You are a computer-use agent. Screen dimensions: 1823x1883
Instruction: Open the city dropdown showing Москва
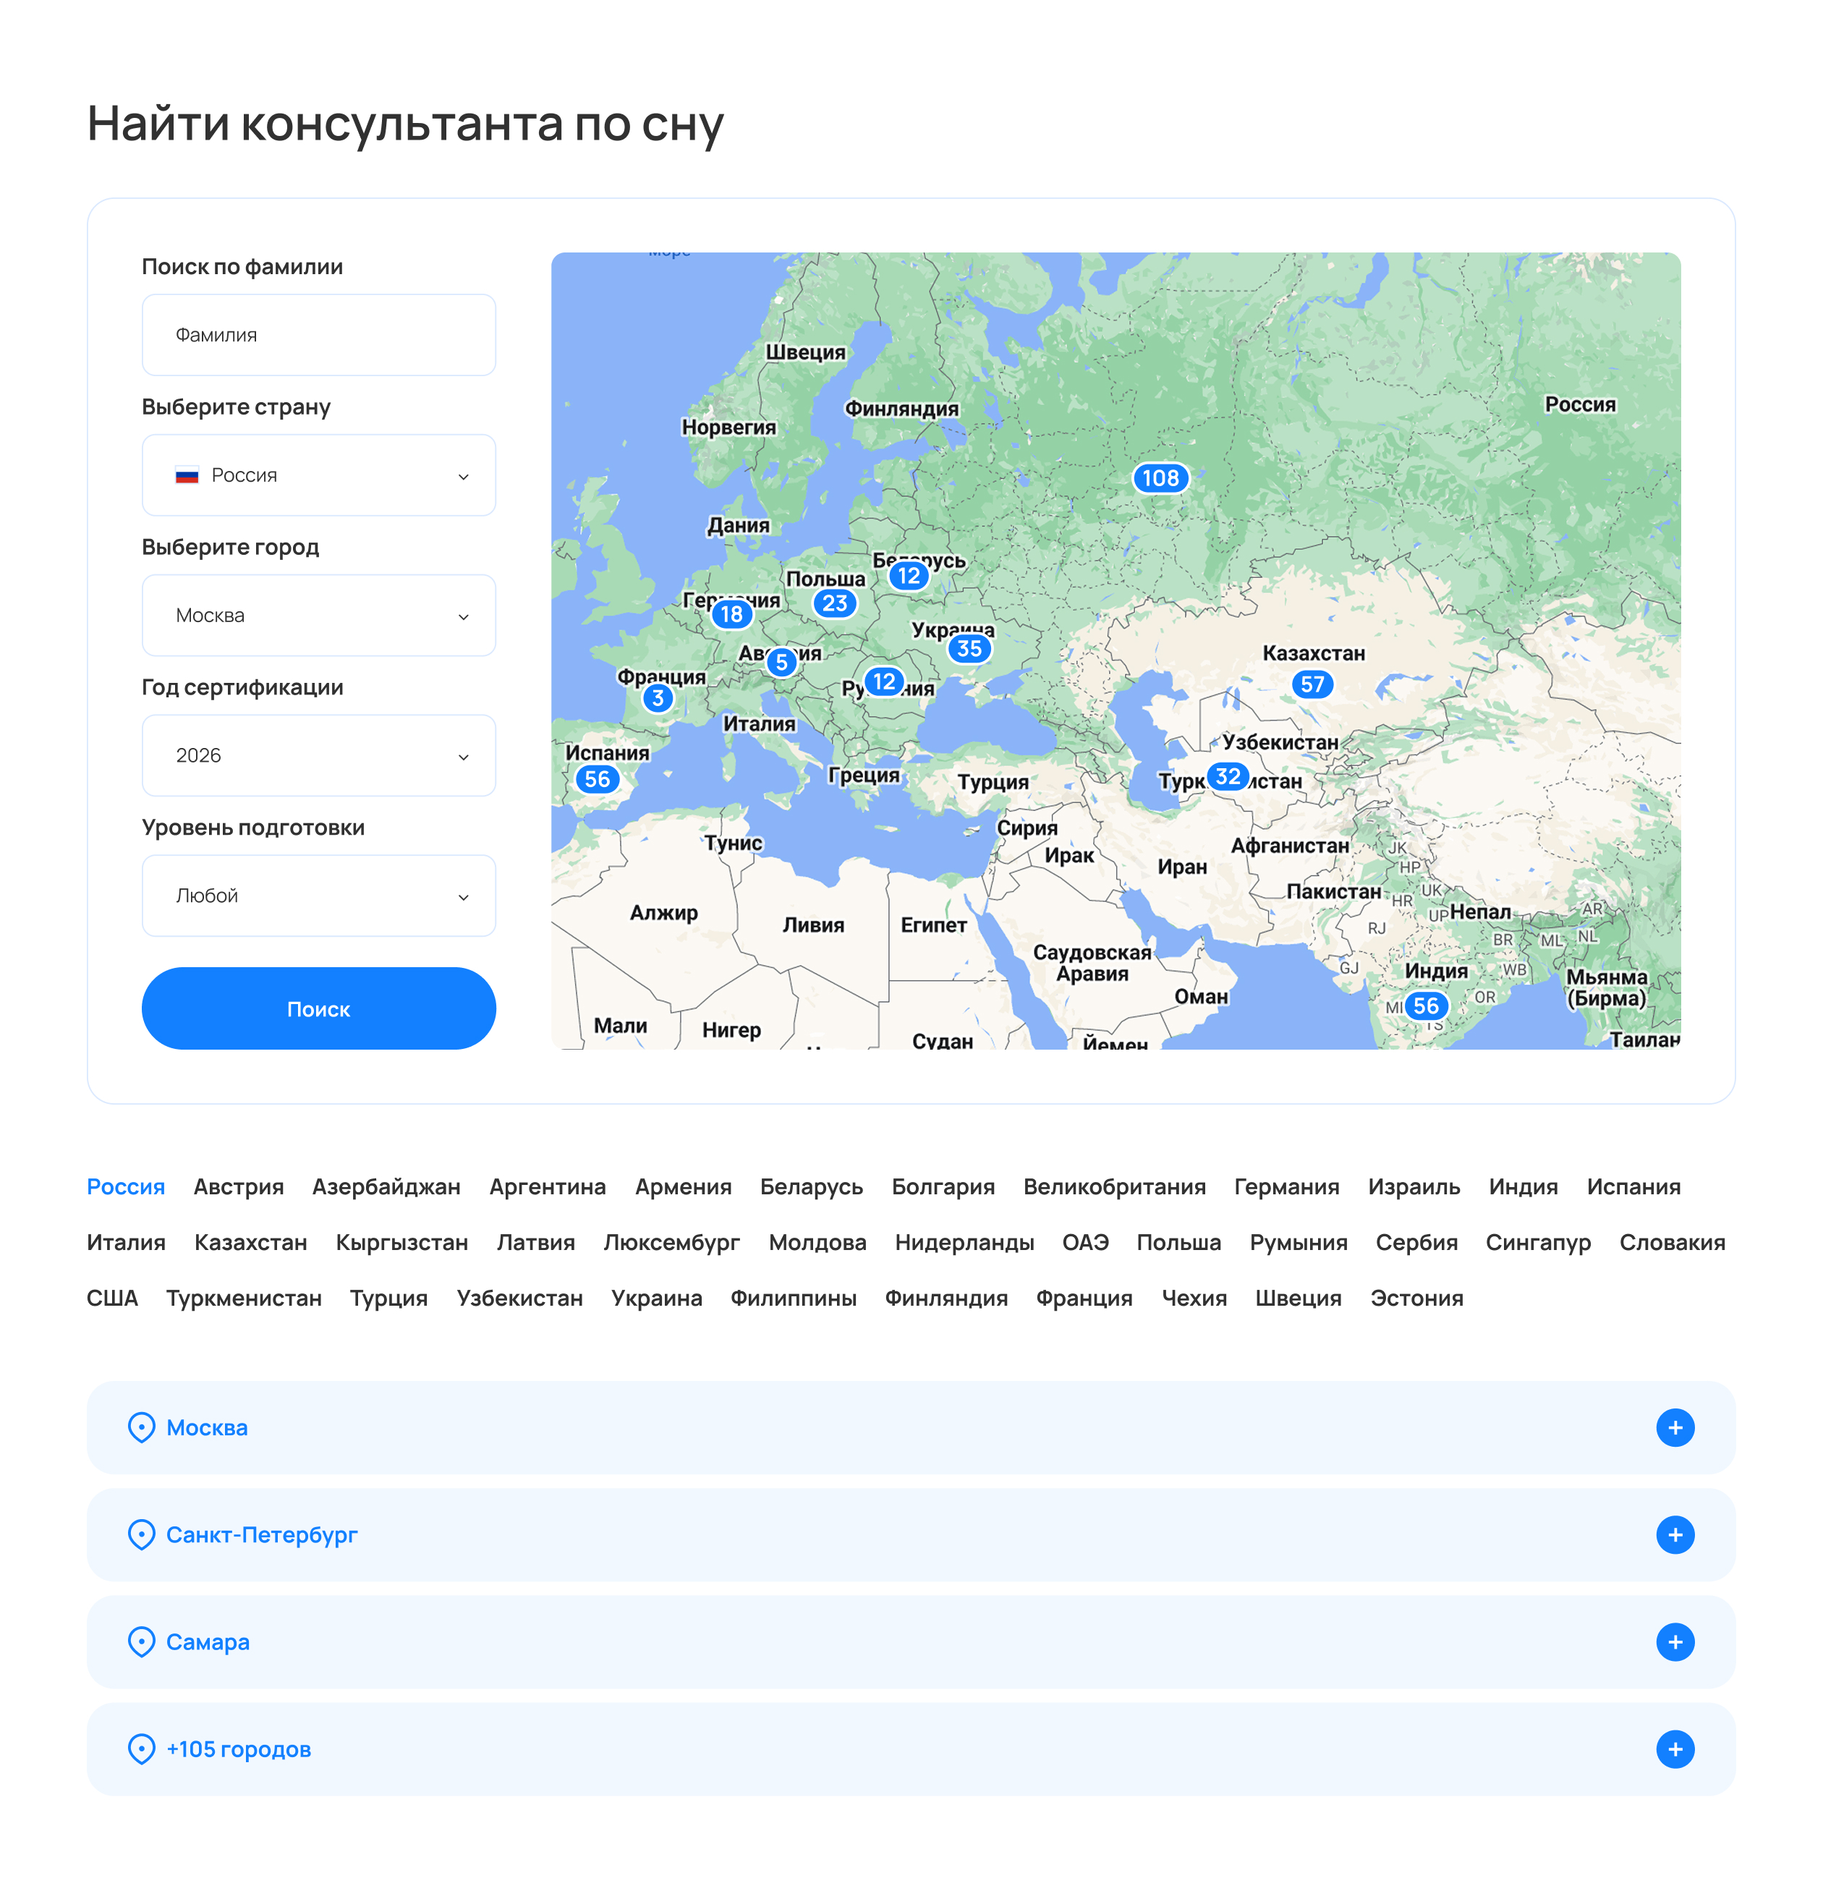tap(318, 616)
